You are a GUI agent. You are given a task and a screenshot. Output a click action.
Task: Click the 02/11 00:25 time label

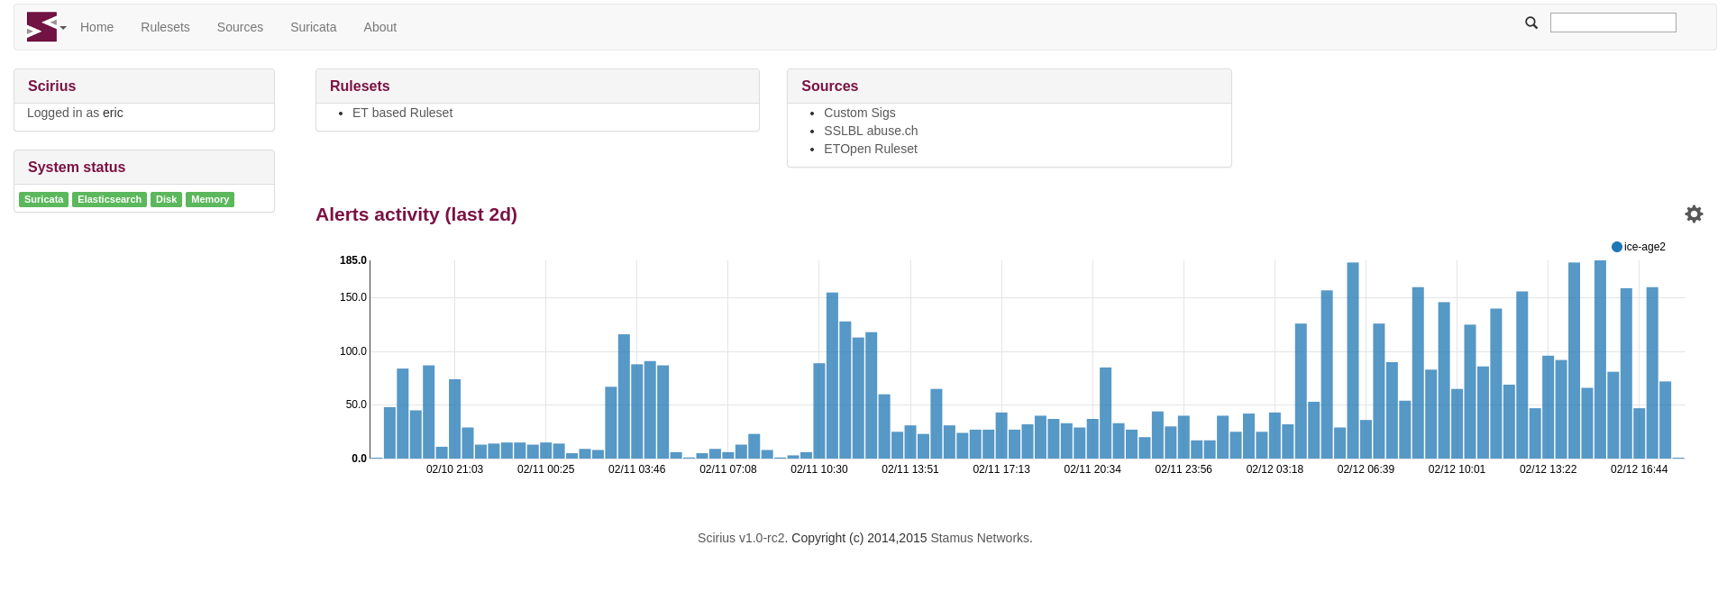coord(545,469)
